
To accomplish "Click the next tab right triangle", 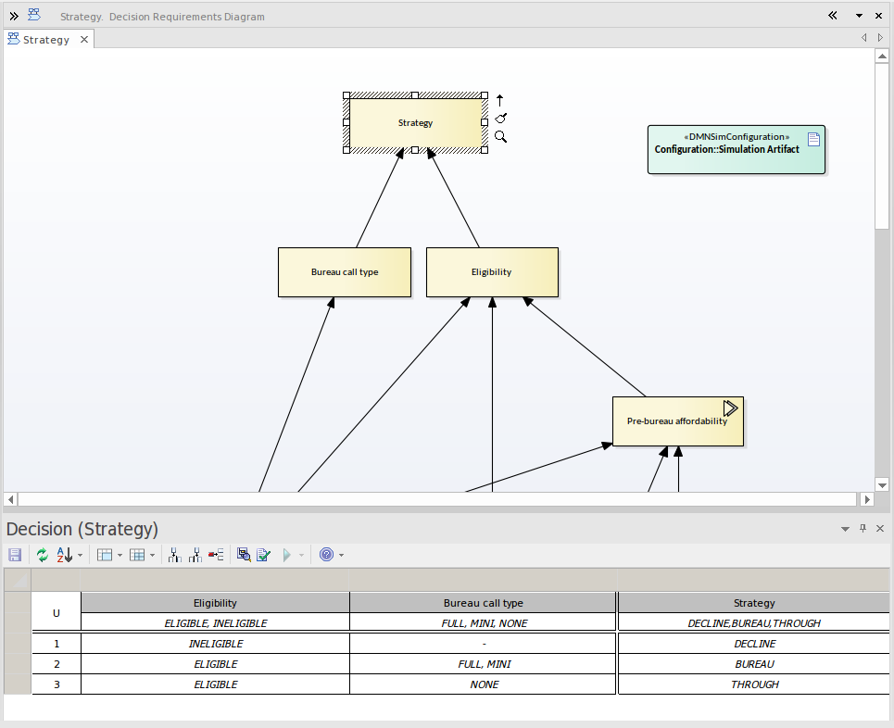I will coord(880,38).
